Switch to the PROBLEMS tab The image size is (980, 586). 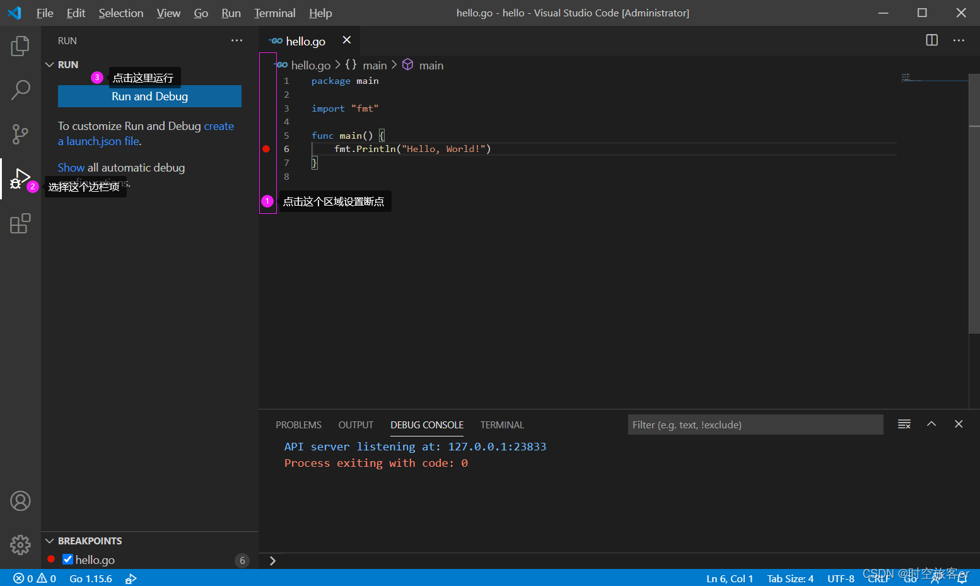[298, 425]
